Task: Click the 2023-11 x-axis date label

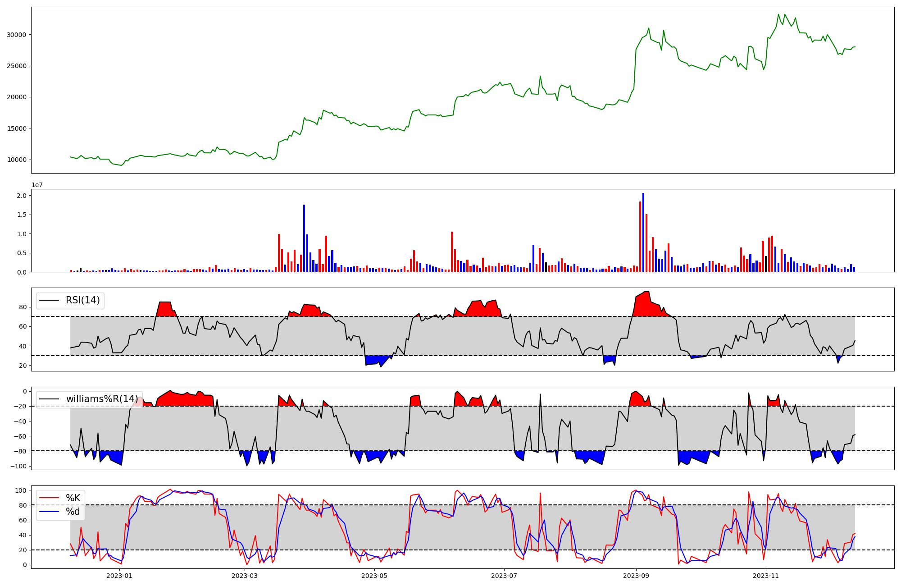Action: pyautogui.click(x=765, y=576)
